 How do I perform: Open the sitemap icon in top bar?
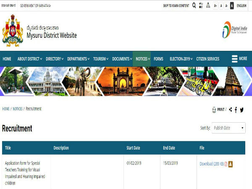coord(208,5)
